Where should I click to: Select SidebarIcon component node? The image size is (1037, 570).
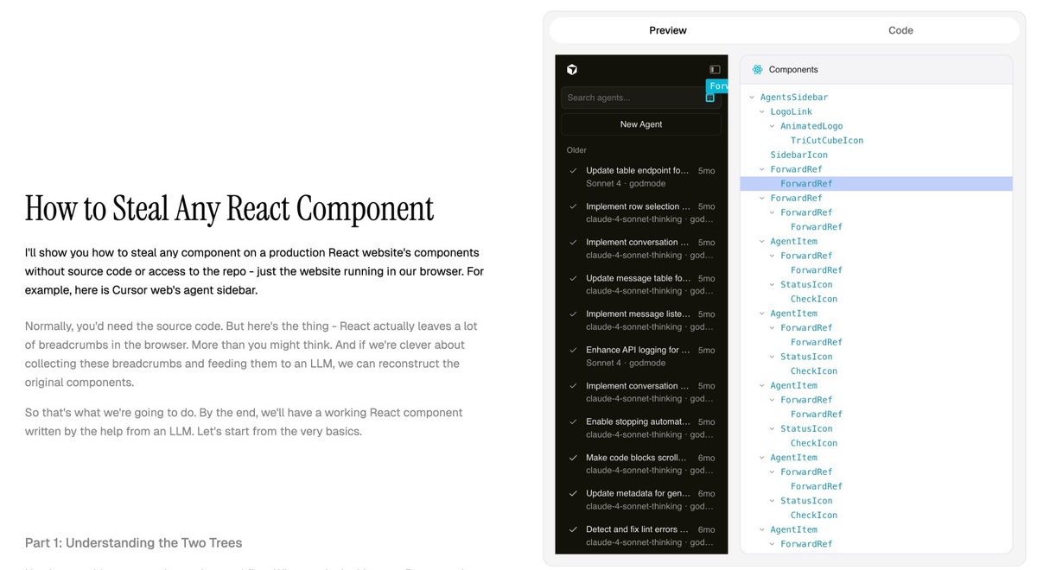[x=799, y=155]
